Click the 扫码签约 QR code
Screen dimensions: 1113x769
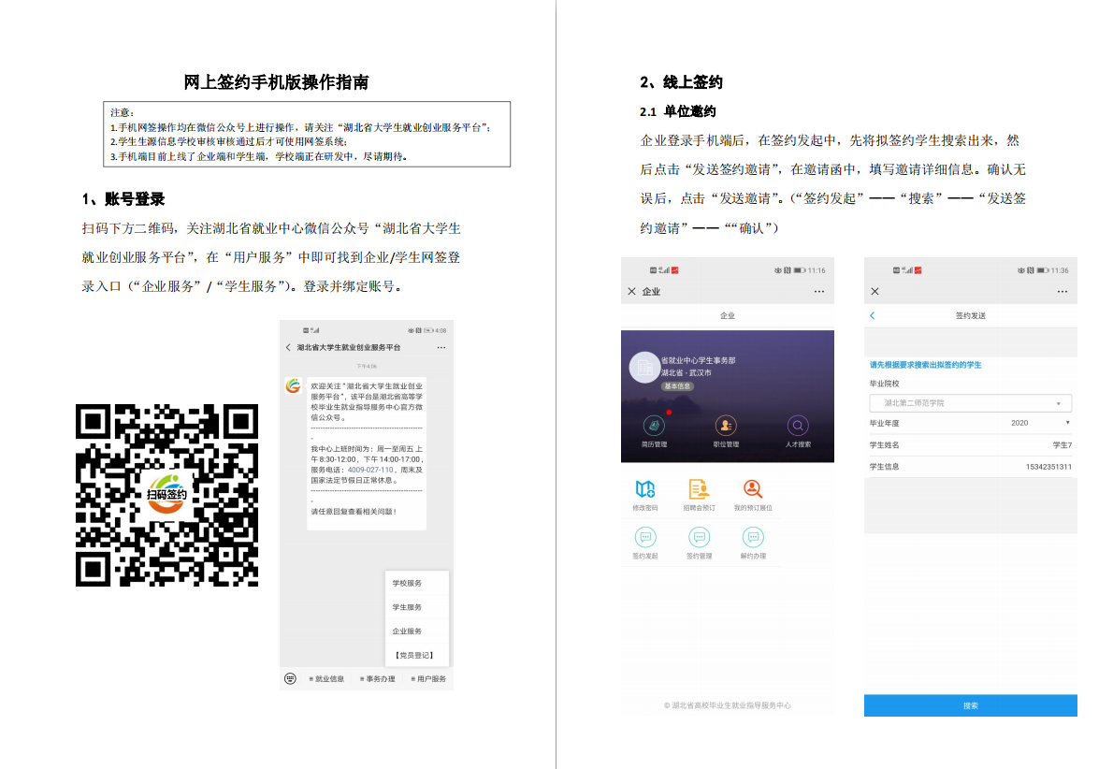point(166,495)
